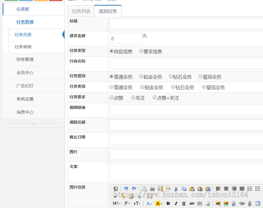
Task: Select the 点赞 requirement radio
Action: pyautogui.click(x=112, y=97)
